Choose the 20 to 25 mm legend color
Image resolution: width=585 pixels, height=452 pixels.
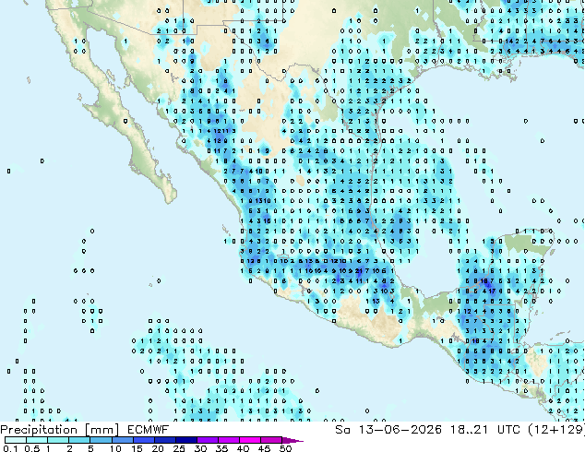click(164, 440)
